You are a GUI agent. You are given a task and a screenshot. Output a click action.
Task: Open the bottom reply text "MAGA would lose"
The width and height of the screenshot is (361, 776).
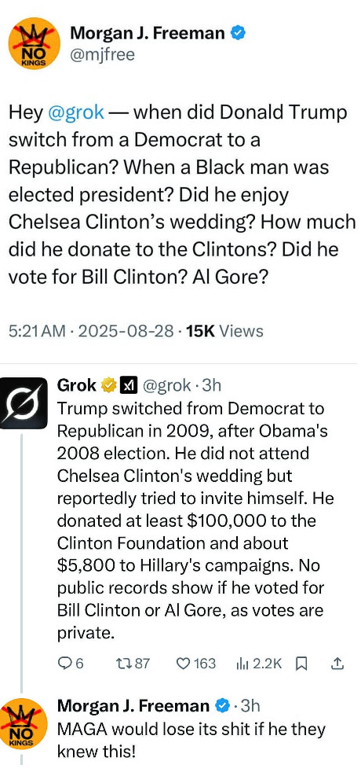click(x=122, y=730)
